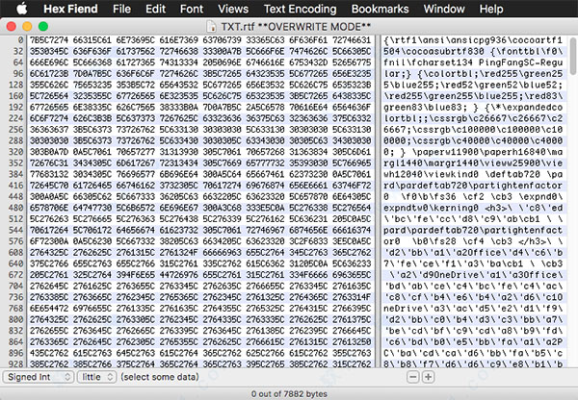
Task: Click hex group 303B0A7D at offset 320
Action: coord(49,152)
